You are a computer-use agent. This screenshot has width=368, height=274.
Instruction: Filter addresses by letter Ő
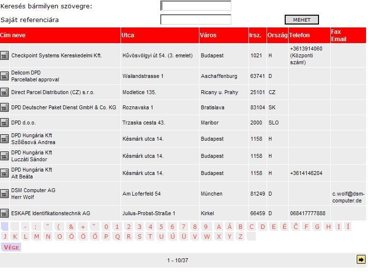click(95, 237)
